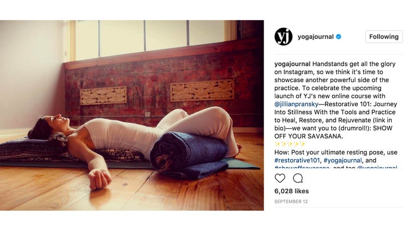Open the SEPTEMBER 12 timestamp permalink
This screenshot has height=231, width=411.
291,202
